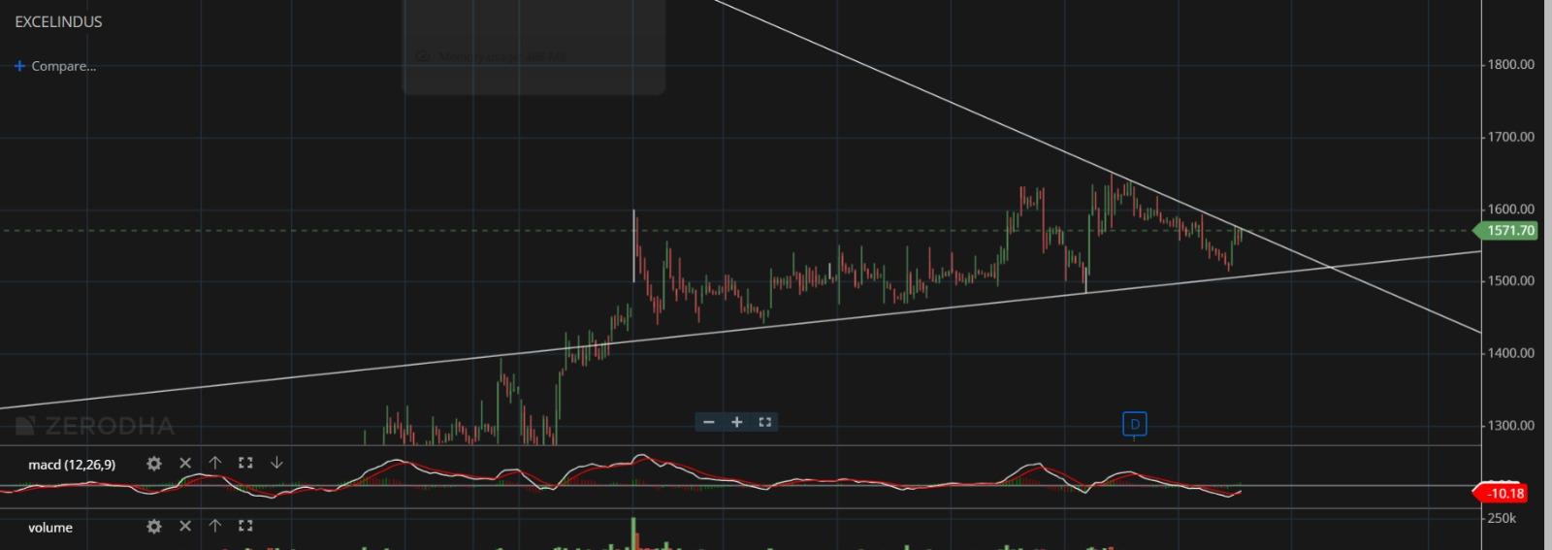Select the EXCELINDUS symbol title
The image size is (1552, 550).
tap(58, 21)
